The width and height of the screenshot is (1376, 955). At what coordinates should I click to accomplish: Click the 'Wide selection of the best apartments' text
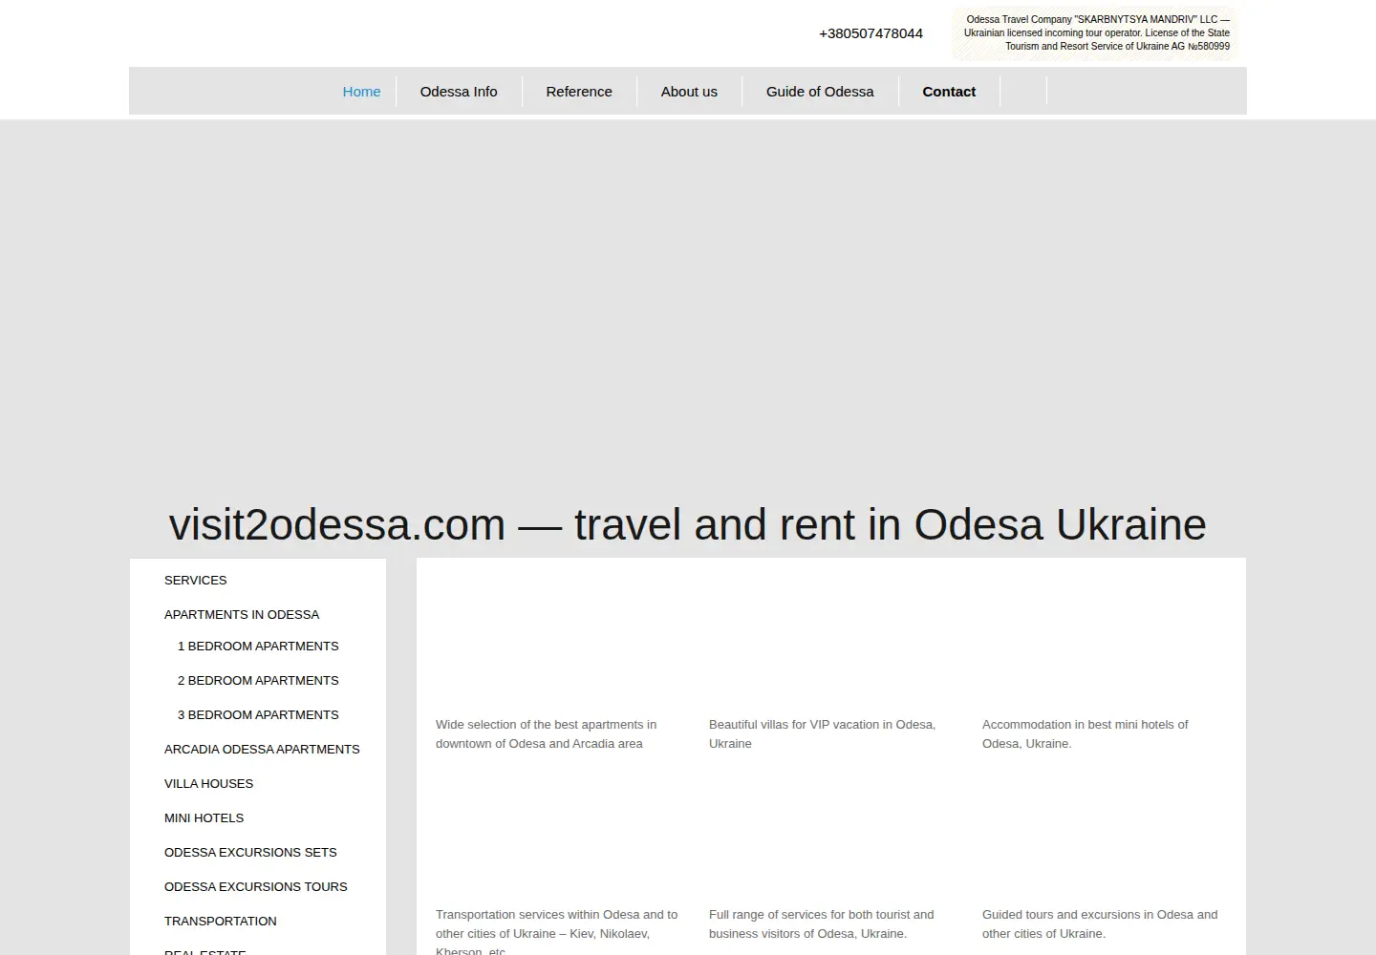(x=547, y=734)
